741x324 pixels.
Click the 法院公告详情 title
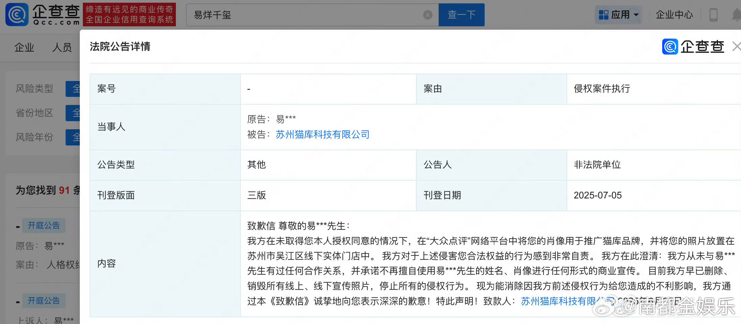coord(120,47)
